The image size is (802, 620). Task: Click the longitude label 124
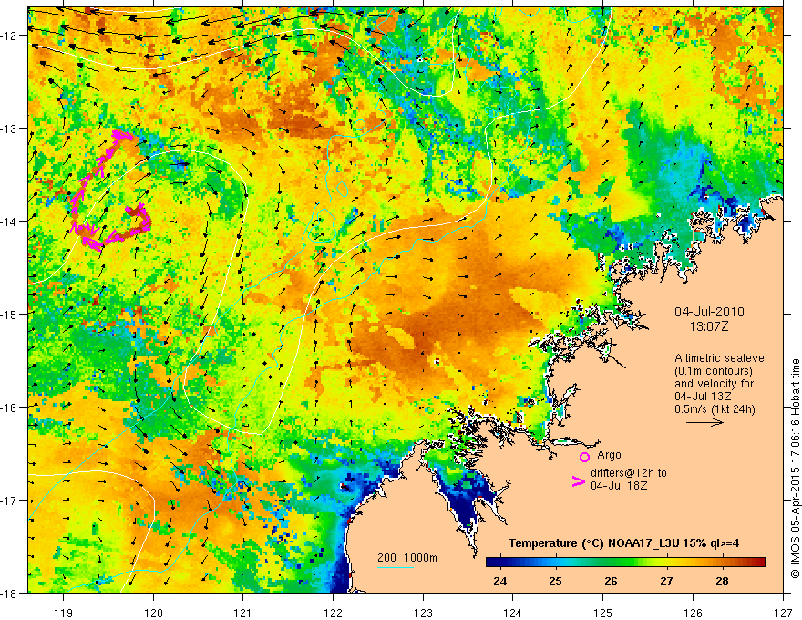[513, 613]
